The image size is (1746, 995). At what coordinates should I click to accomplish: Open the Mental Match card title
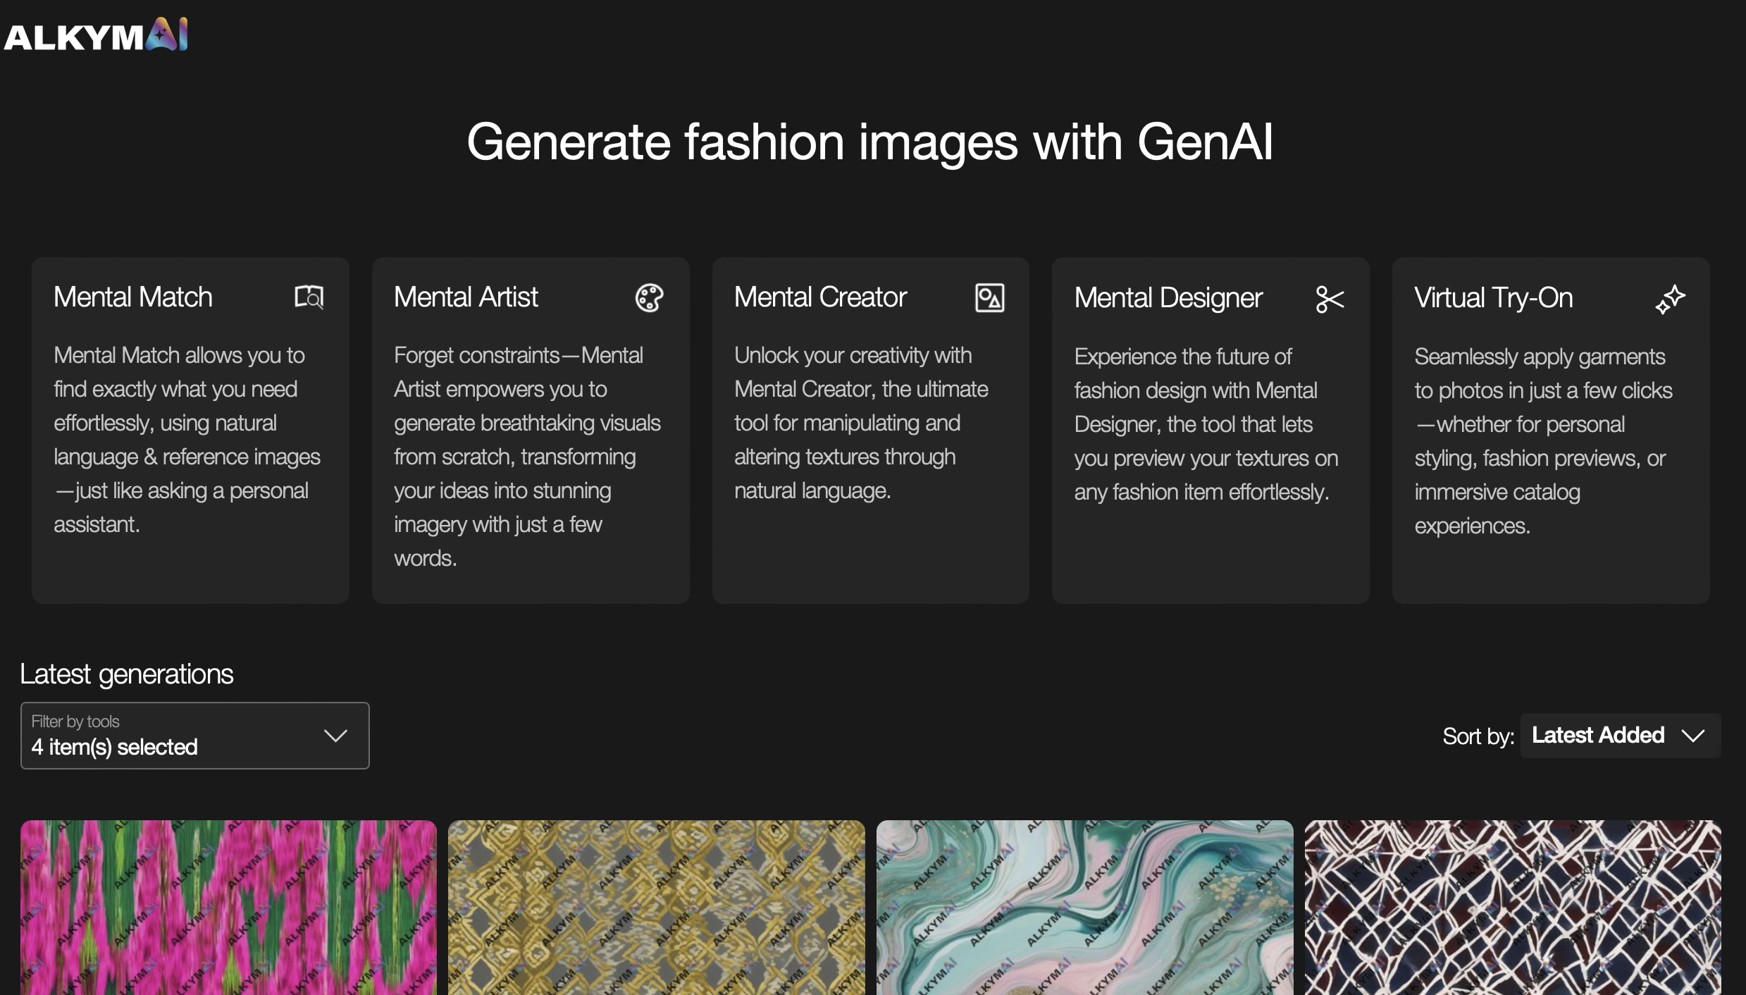133,297
